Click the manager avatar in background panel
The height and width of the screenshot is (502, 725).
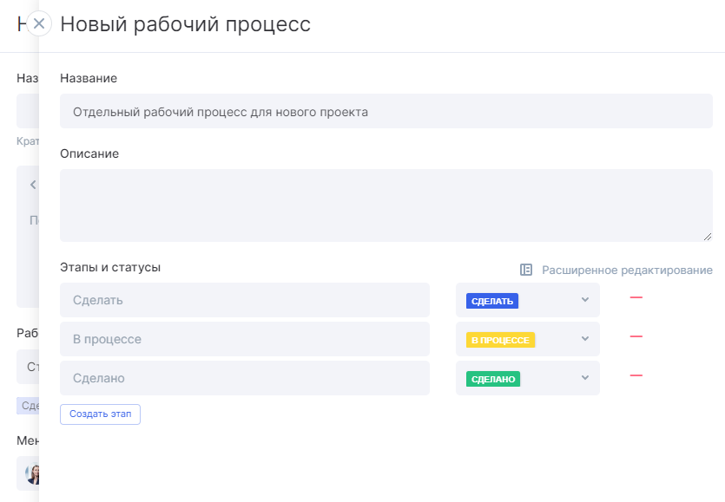click(x=33, y=474)
